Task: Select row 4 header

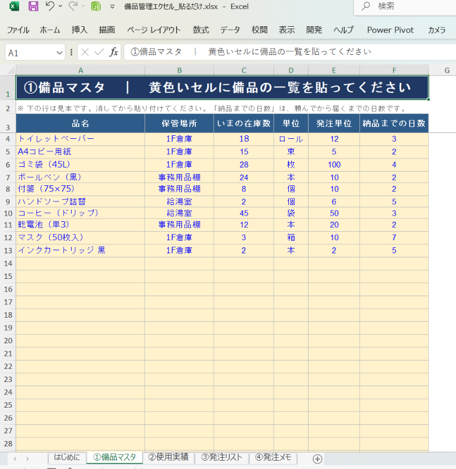Action: click(8, 139)
